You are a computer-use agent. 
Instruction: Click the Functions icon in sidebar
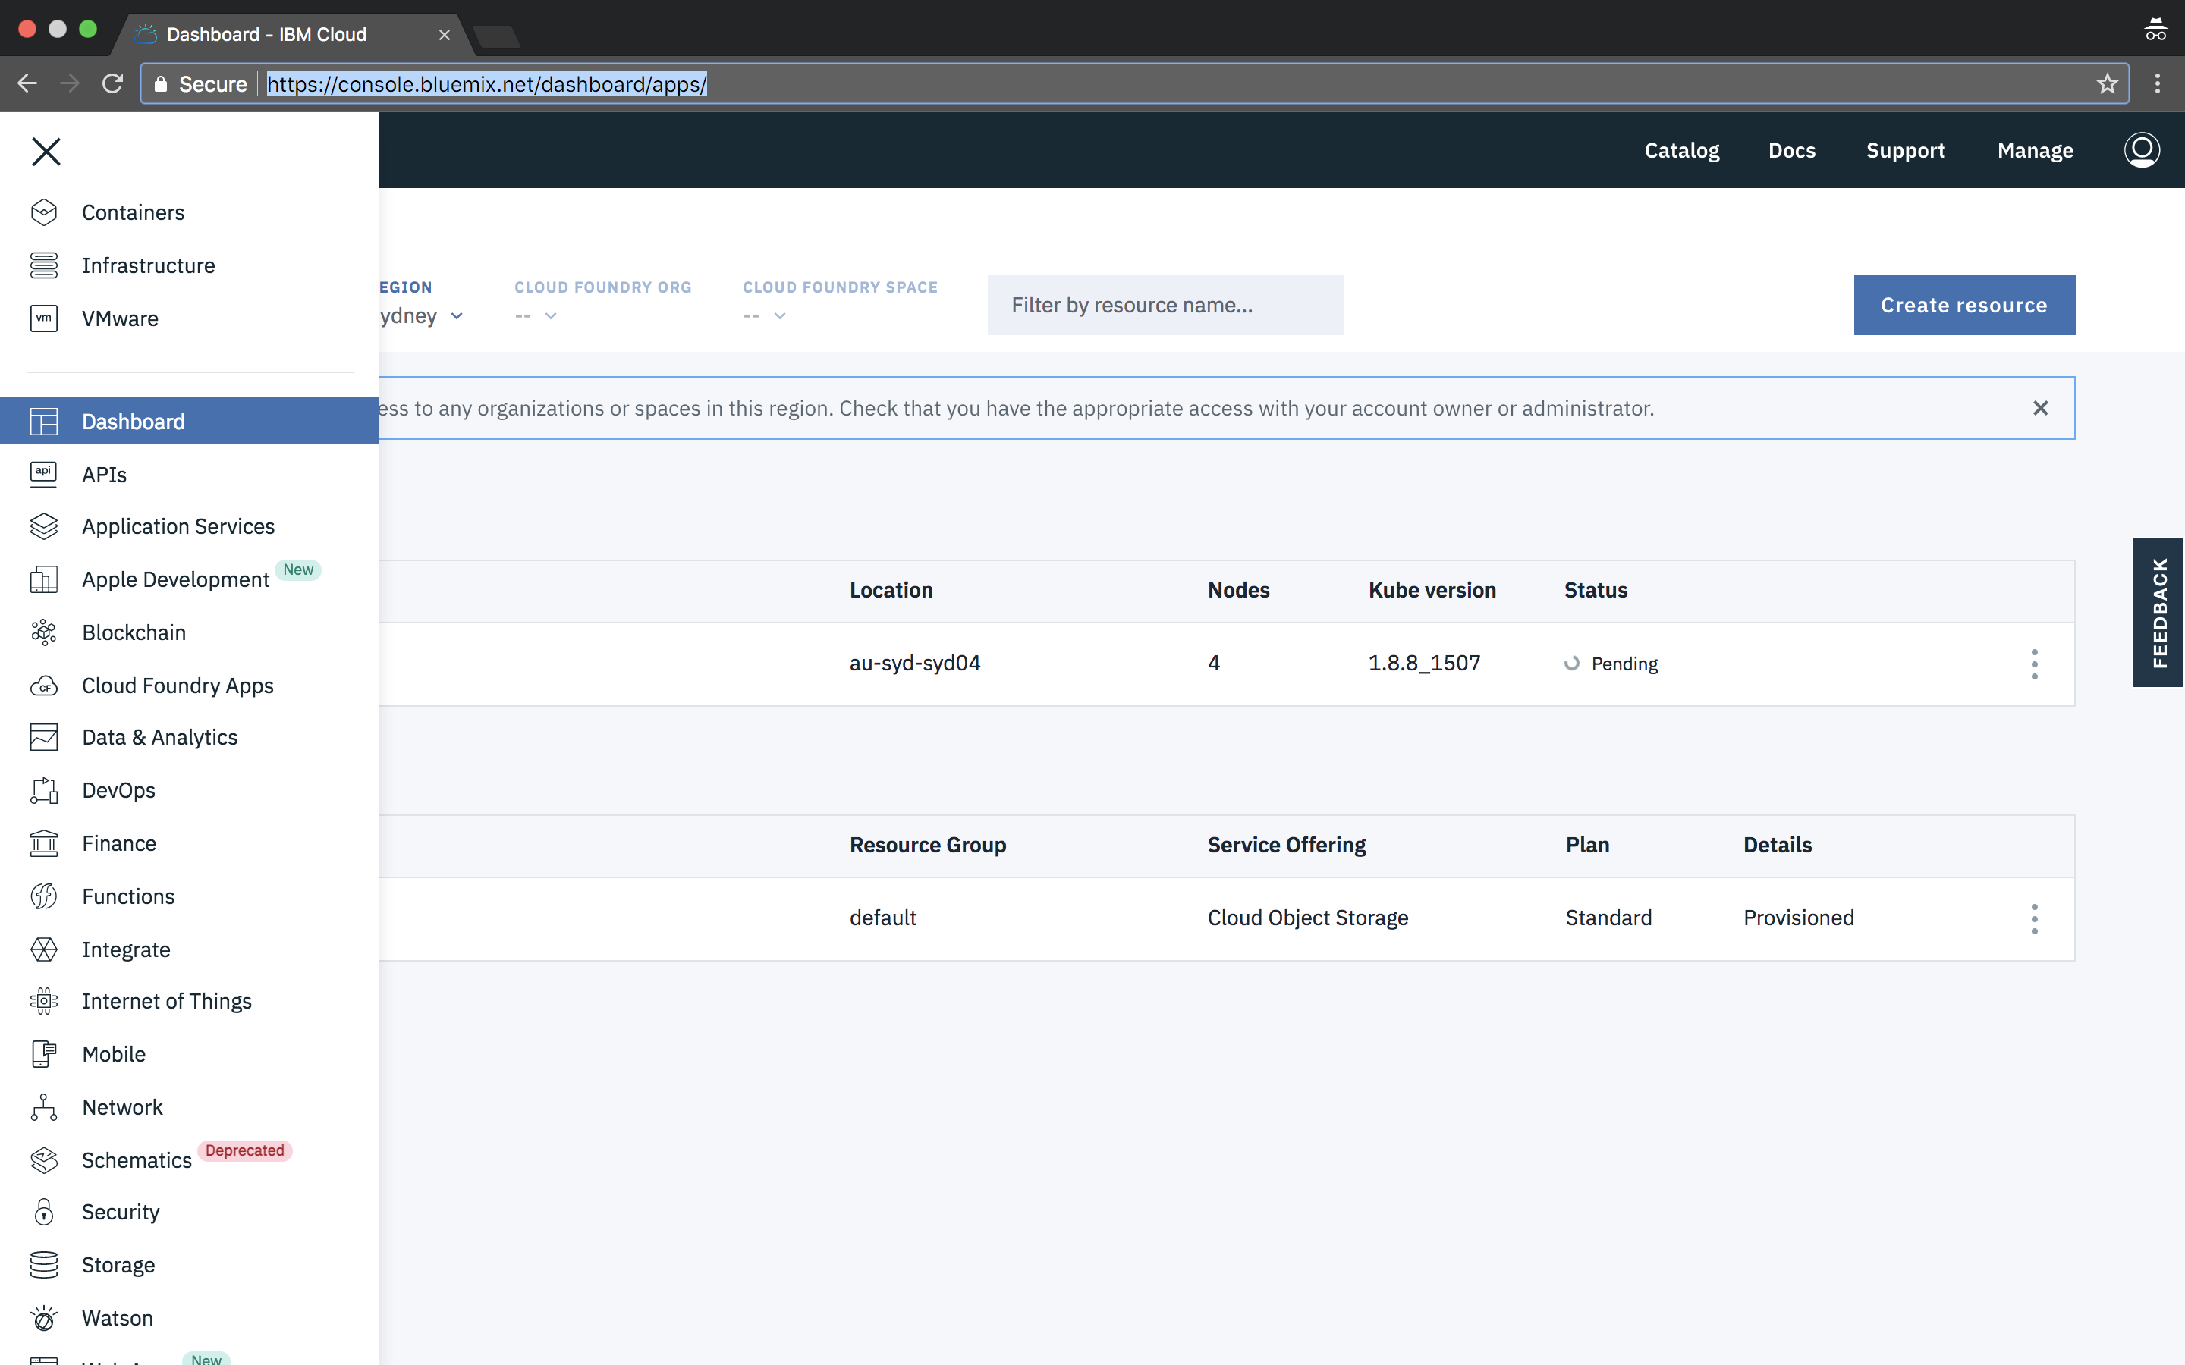(x=43, y=896)
